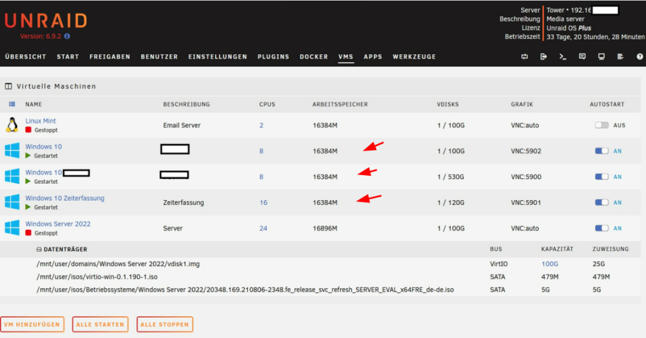Open CPU count 2 for Linux Mint

261,125
